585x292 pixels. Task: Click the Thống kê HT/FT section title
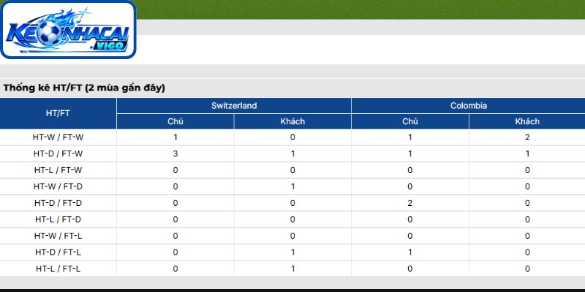coord(84,88)
